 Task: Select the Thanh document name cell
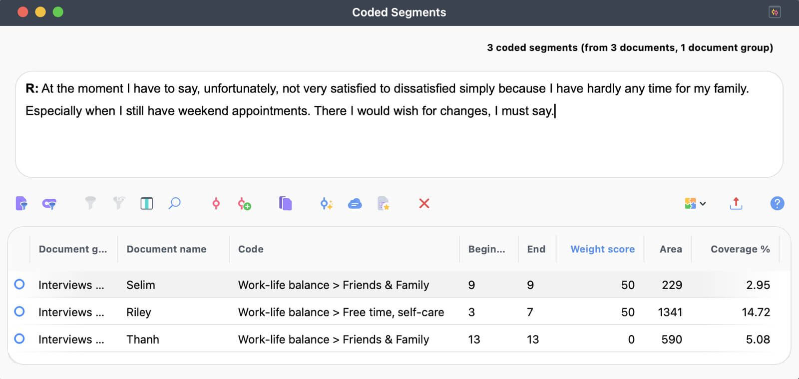pos(143,340)
